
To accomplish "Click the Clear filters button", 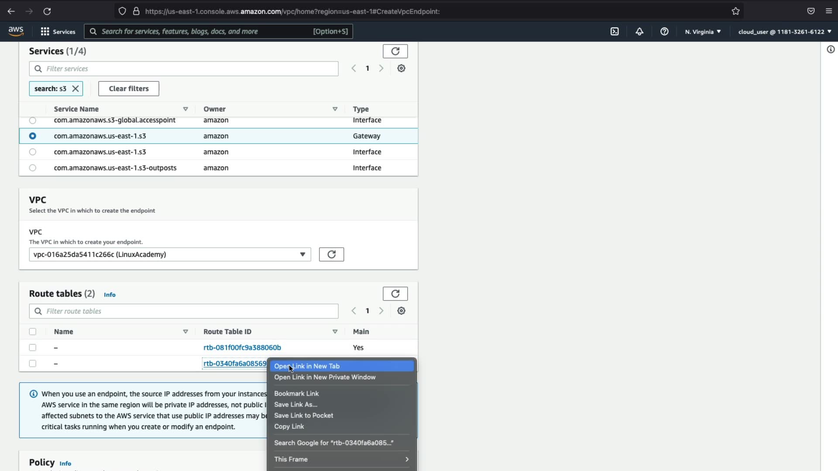I will point(129,89).
